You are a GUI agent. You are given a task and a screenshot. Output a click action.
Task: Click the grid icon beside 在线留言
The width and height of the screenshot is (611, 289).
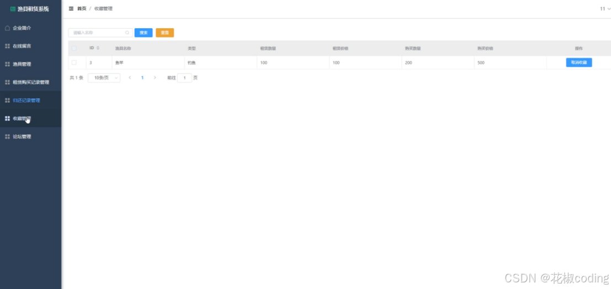point(7,46)
